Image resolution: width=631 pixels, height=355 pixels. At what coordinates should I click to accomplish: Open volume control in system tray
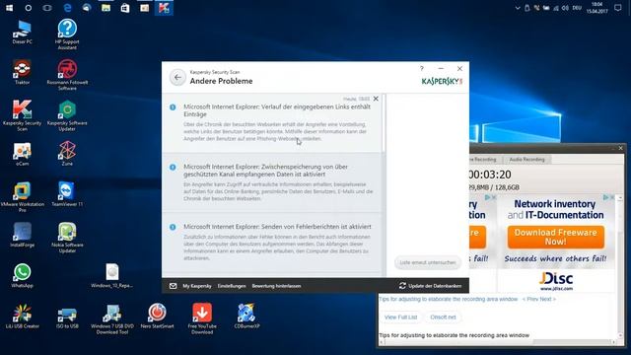click(565, 8)
